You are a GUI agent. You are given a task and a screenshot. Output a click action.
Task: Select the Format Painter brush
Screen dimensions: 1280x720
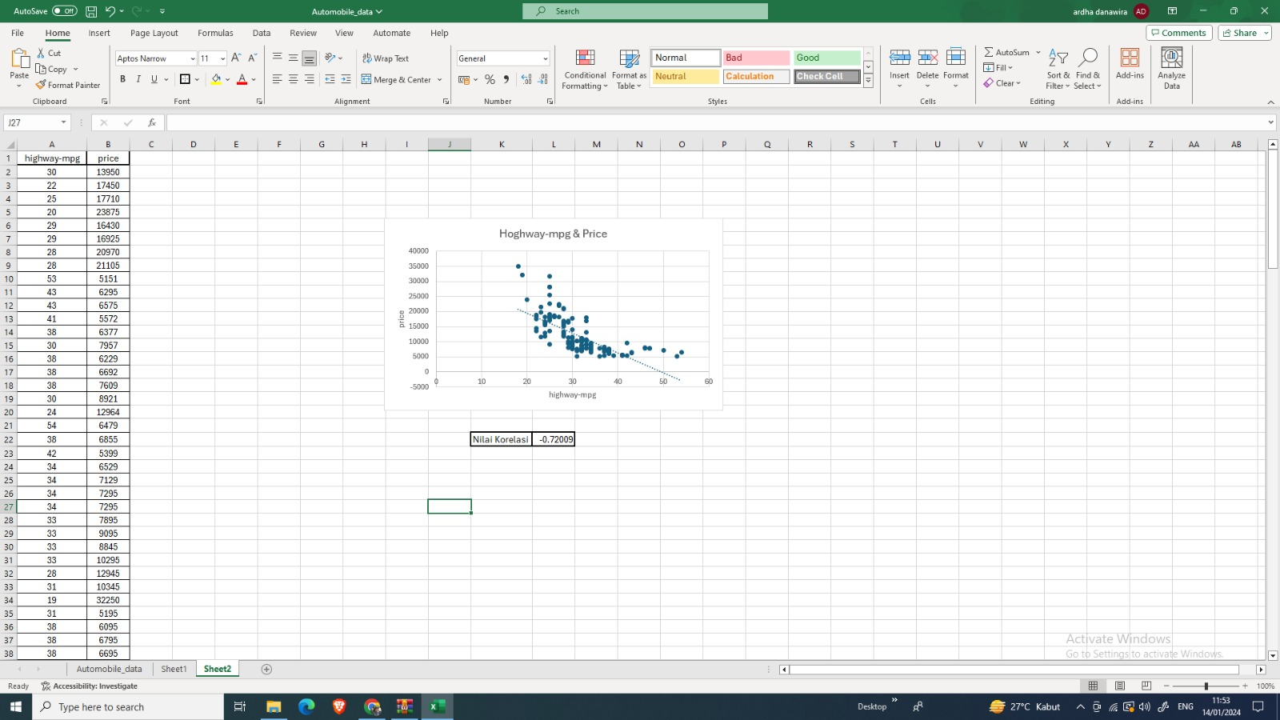point(41,85)
